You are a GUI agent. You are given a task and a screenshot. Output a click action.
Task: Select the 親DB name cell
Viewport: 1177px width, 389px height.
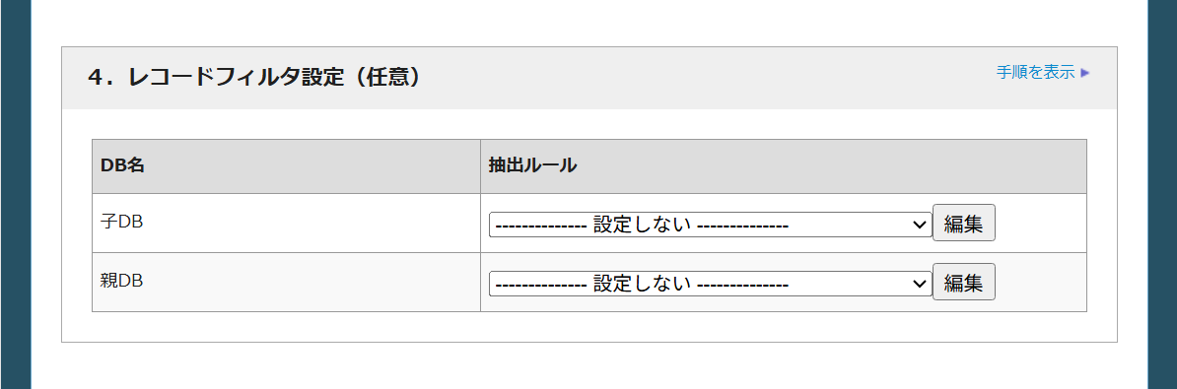point(286,283)
